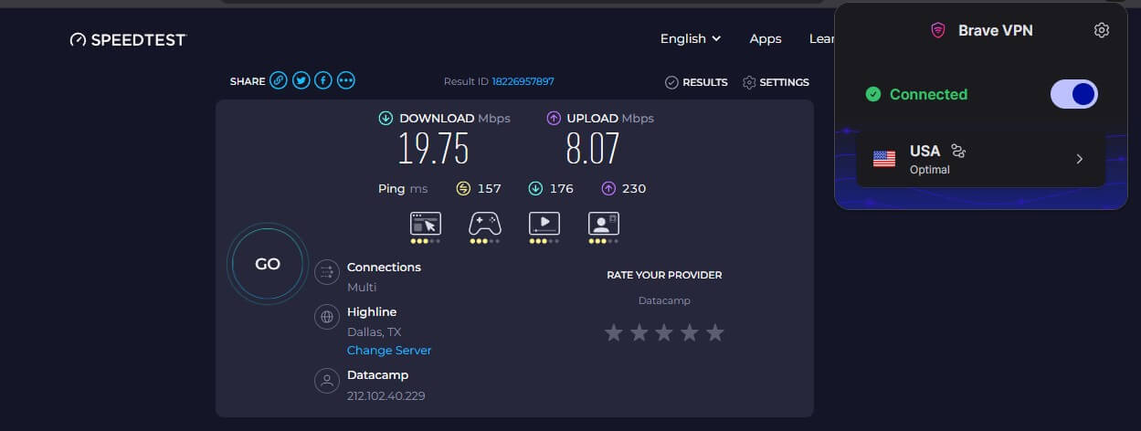The height and width of the screenshot is (431, 1141).
Task: Click the IP address 212.102.40.229
Action: coord(386,396)
